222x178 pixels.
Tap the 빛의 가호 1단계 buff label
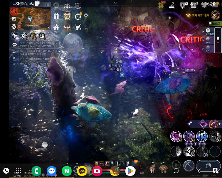(200, 15)
